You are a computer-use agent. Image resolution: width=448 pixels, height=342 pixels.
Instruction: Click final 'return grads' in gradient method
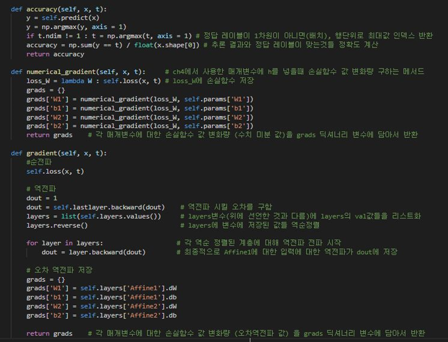[x=49, y=334]
